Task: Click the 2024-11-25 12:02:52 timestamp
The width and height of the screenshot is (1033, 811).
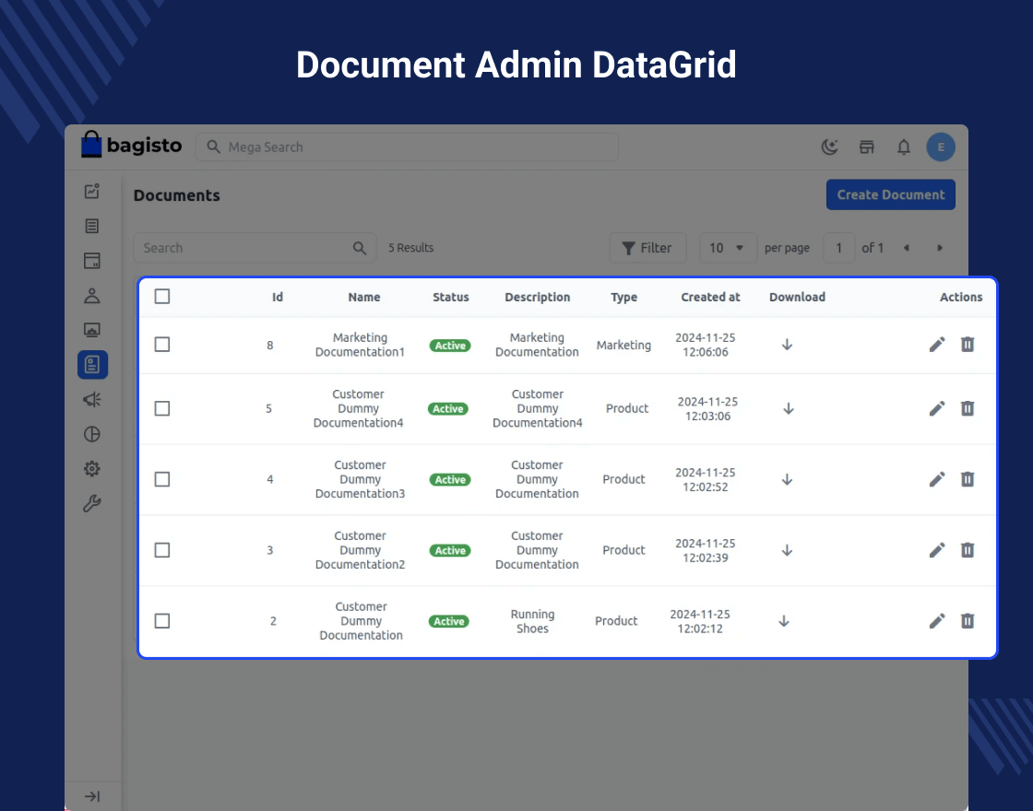Action: pos(705,480)
